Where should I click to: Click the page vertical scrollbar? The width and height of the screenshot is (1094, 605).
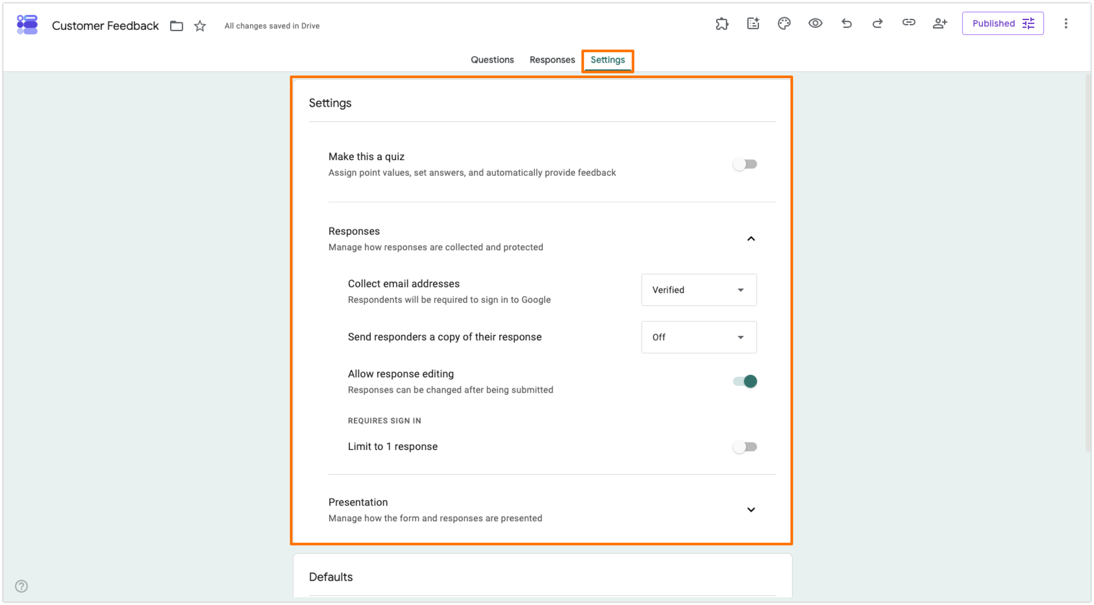click(1088, 263)
